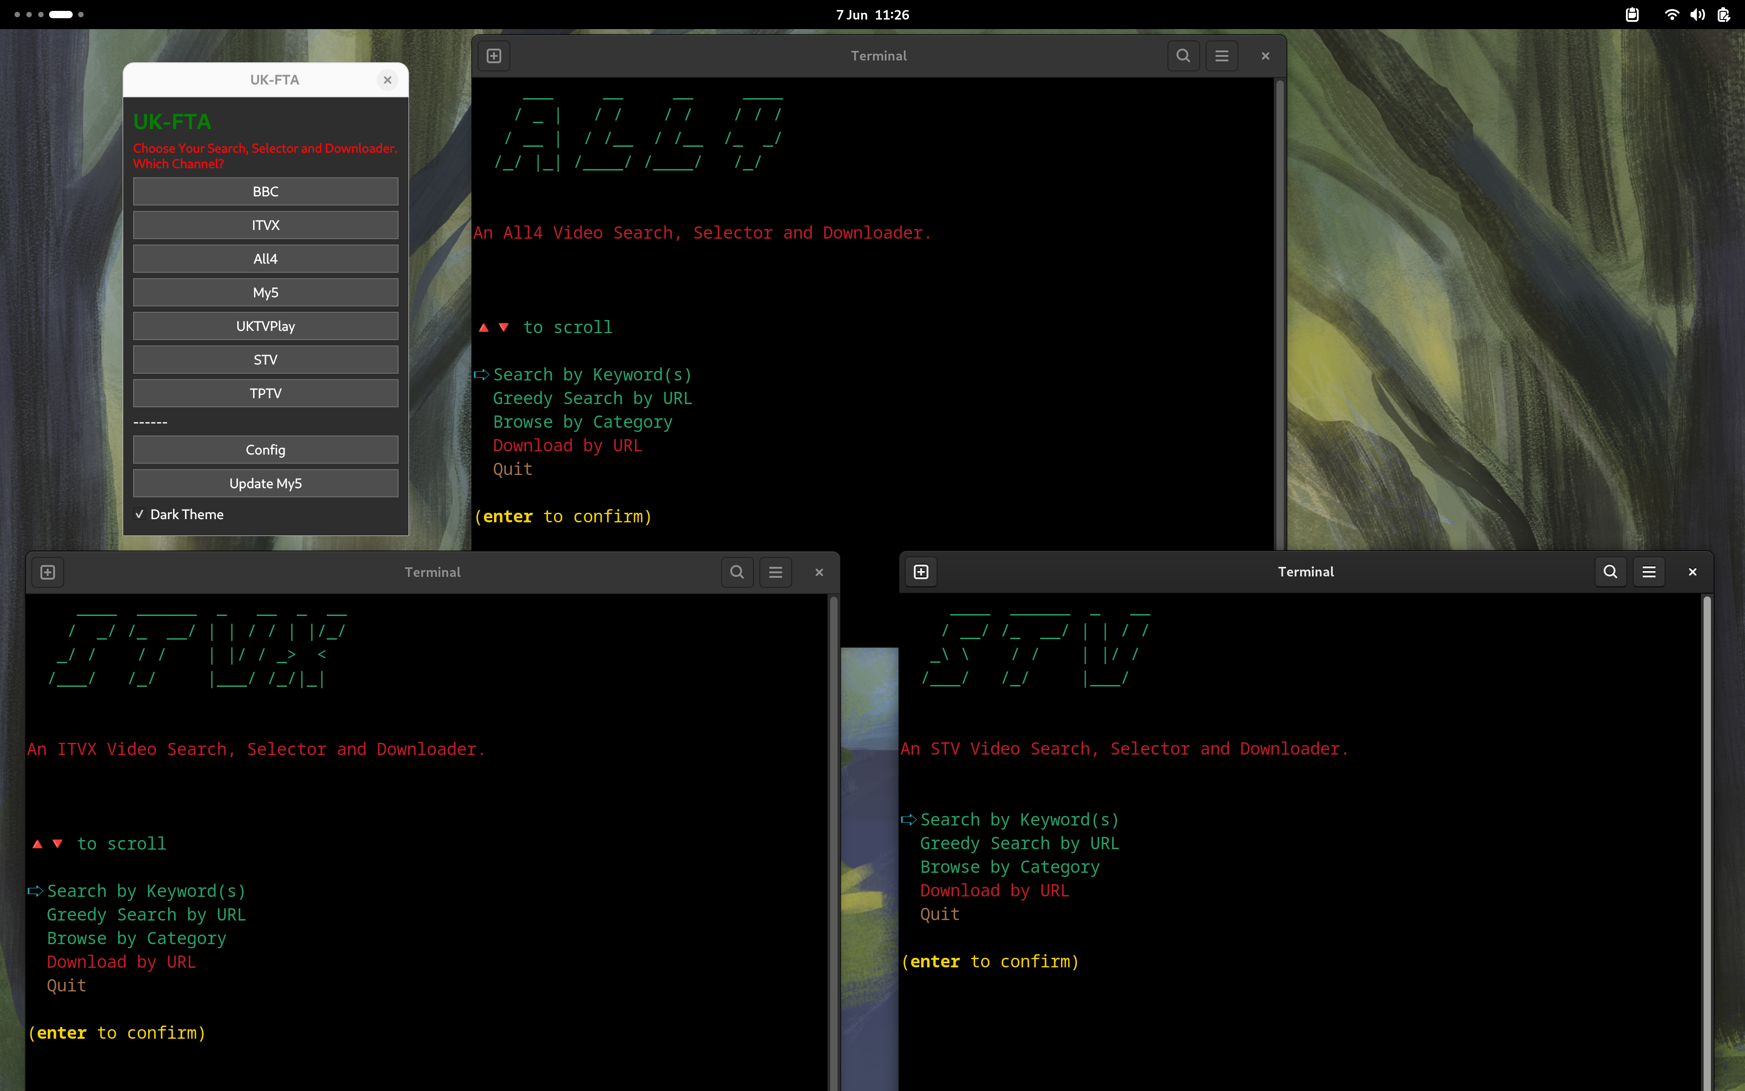Open hamburger menu in All4 terminal

(1221, 55)
